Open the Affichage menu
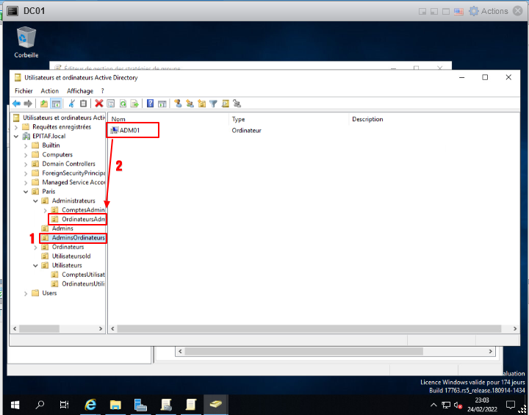The width and height of the screenshot is (529, 415). [80, 91]
